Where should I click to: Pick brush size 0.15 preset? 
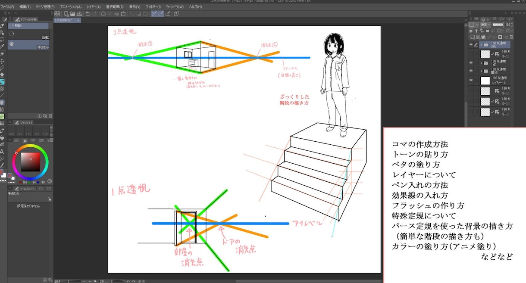point(28,131)
